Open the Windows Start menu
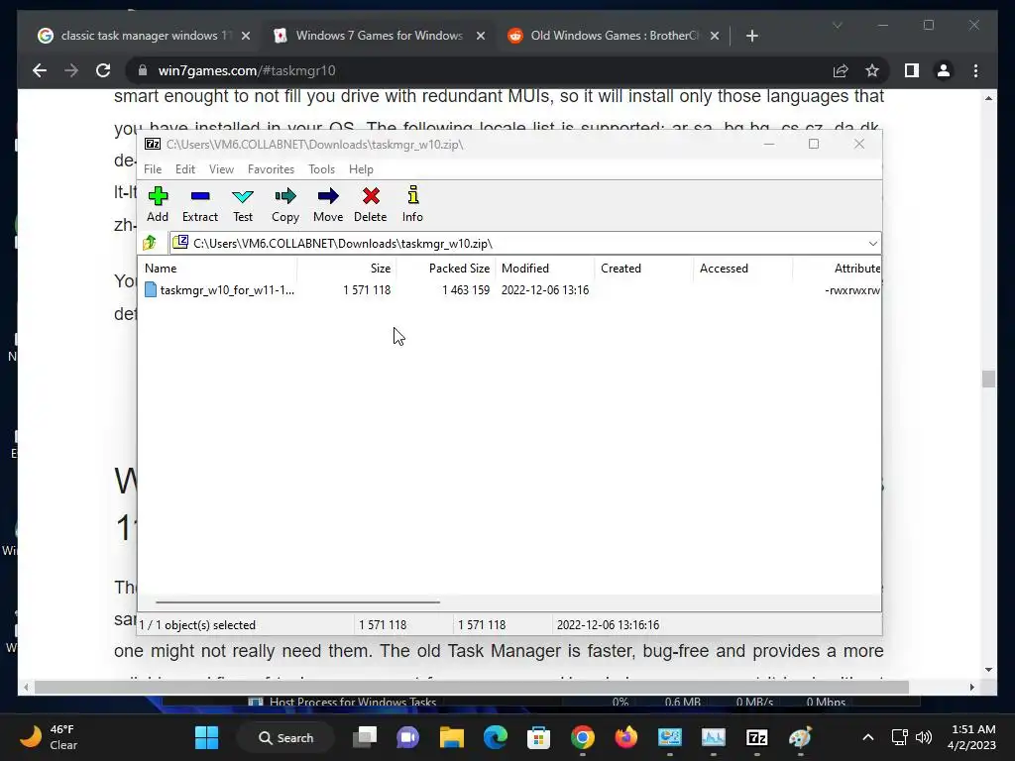The image size is (1015, 761). point(207,737)
